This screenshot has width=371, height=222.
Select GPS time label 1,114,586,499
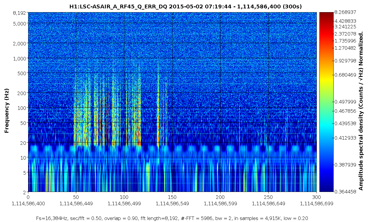point(124,203)
